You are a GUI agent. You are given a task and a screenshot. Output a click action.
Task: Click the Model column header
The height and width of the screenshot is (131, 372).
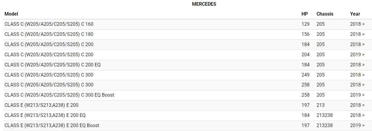[x=11, y=14]
